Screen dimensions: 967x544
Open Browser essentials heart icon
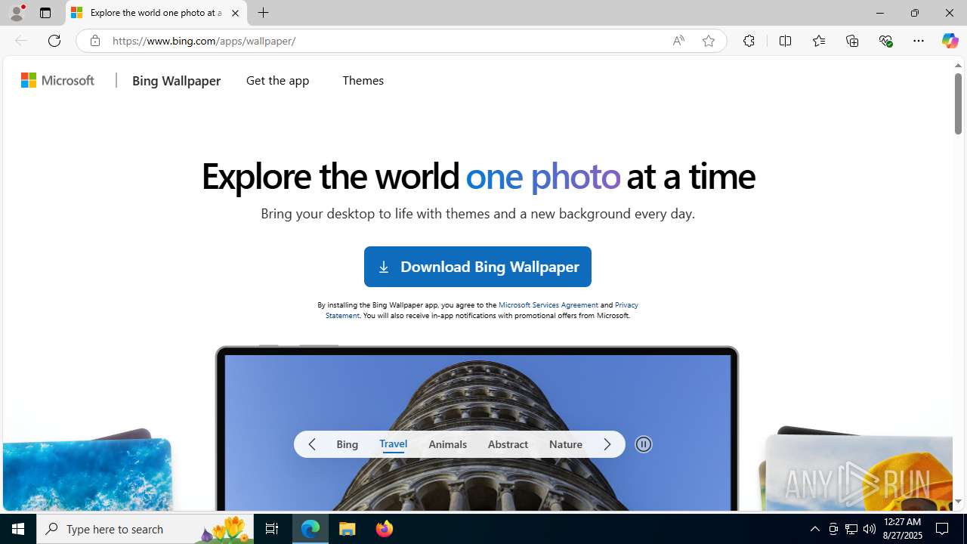[885, 41]
